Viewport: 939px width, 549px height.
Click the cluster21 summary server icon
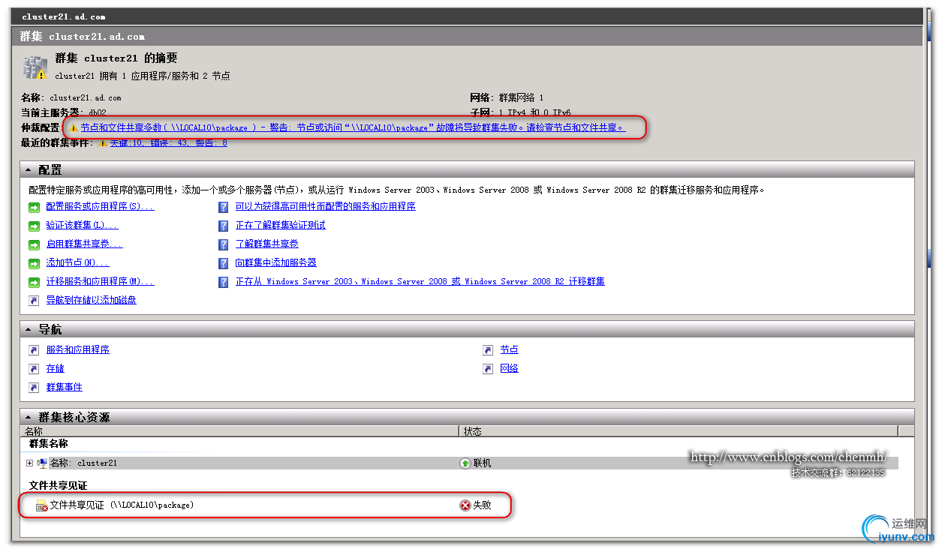click(x=35, y=67)
